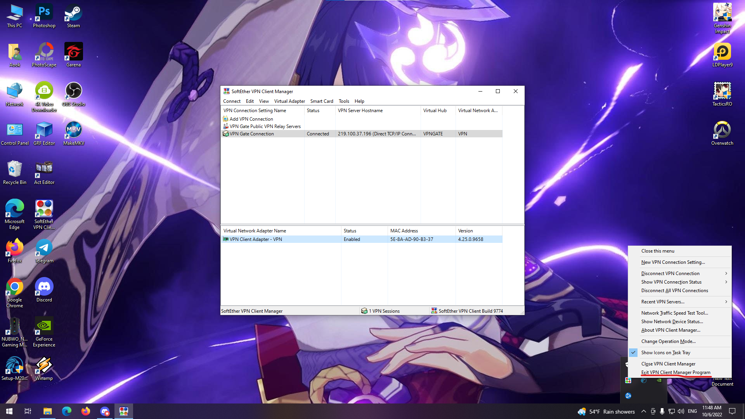745x419 pixels.
Task: Choose New VPN Connection Setting
Action: tap(680, 262)
